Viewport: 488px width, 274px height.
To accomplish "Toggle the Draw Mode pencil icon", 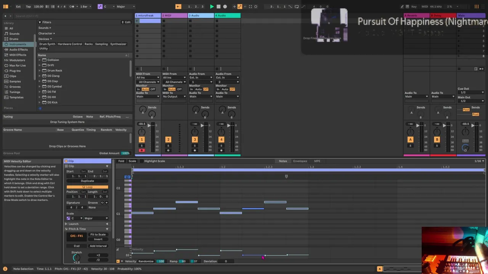I will tap(402, 6).
